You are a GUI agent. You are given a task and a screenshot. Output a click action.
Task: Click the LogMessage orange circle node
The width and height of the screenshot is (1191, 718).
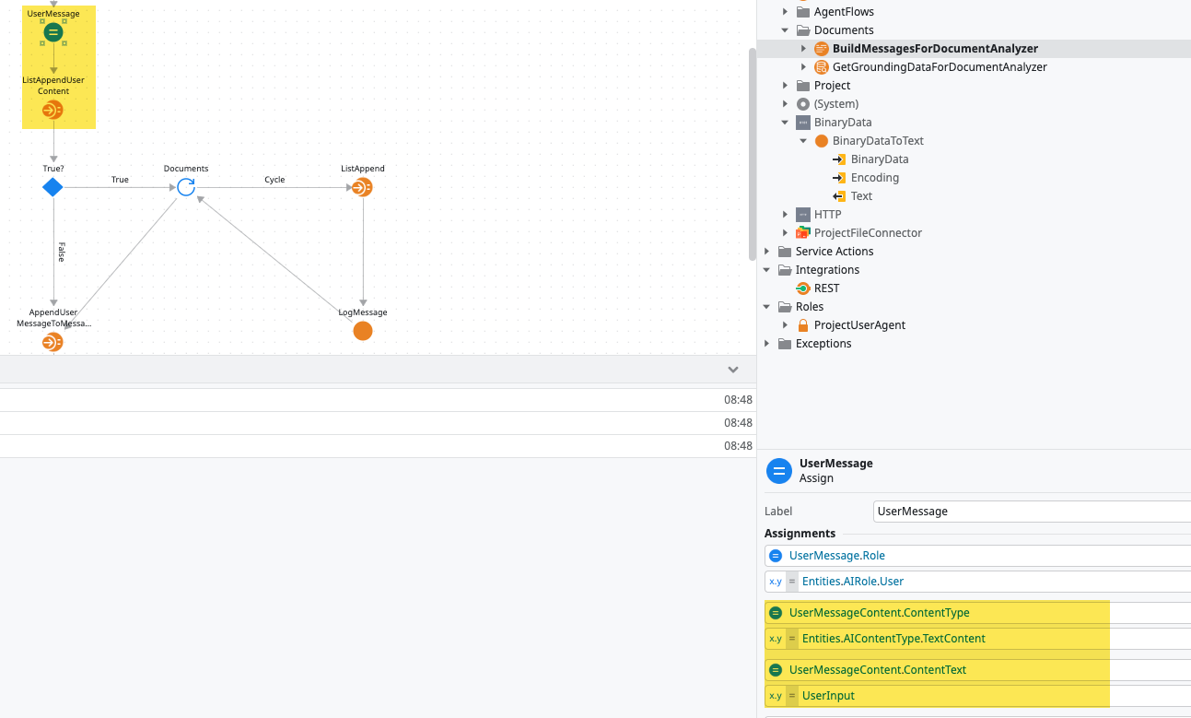coord(363,331)
